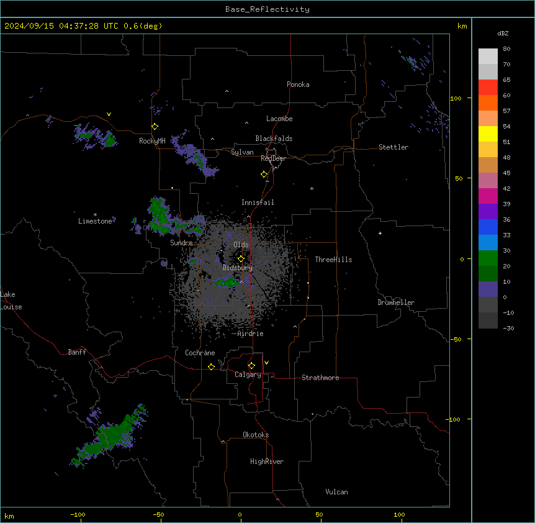Click the Cochrane label

[200, 353]
